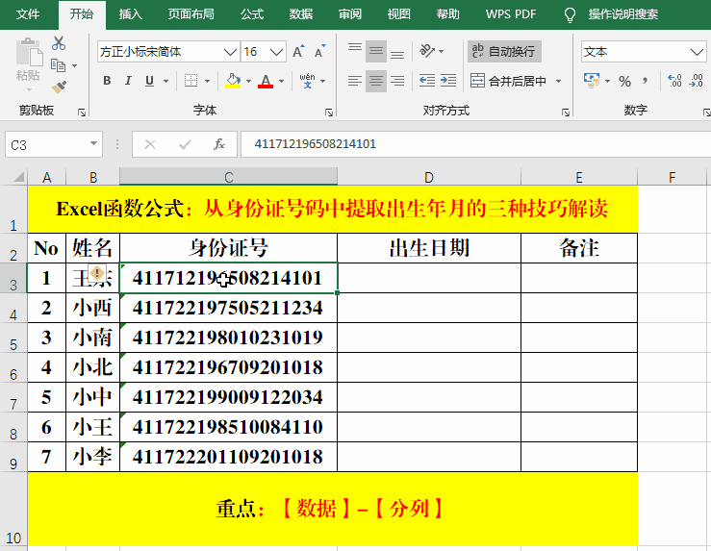Viewport: 711px width, 551px height.
Task: Click the borders icon
Action: (190, 81)
